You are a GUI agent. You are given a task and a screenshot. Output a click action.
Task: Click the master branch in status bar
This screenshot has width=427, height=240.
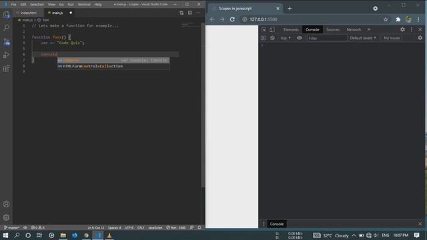(x=11, y=227)
